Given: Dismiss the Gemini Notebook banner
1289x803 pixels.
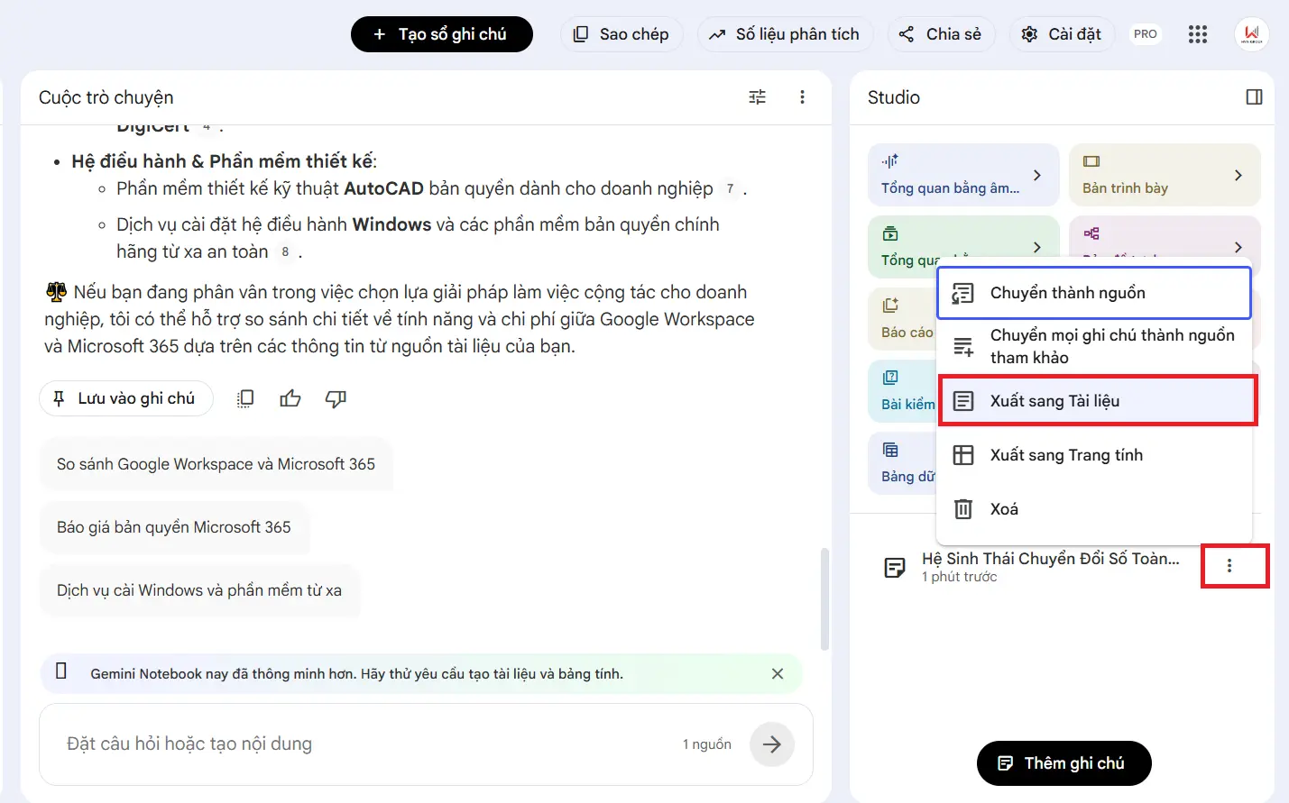Looking at the screenshot, I should [x=778, y=673].
